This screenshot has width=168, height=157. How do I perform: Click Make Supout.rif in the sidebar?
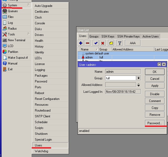(17, 58)
